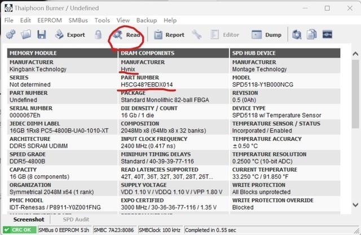Click the Read toolbar button
Viewport: 361px width, 235px height.
126,35
